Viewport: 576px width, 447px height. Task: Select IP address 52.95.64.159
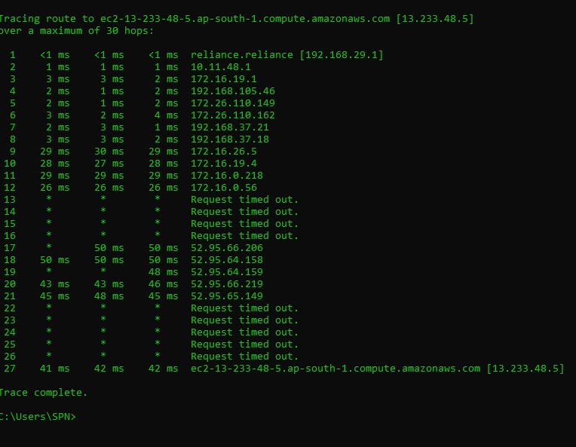coord(227,272)
